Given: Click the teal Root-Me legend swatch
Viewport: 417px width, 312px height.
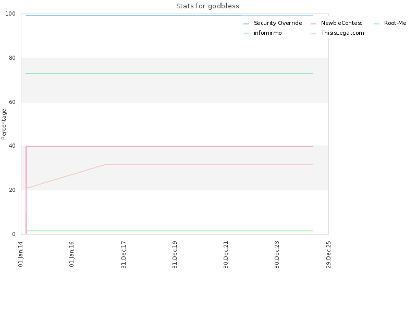Looking at the screenshot, I should pos(376,24).
